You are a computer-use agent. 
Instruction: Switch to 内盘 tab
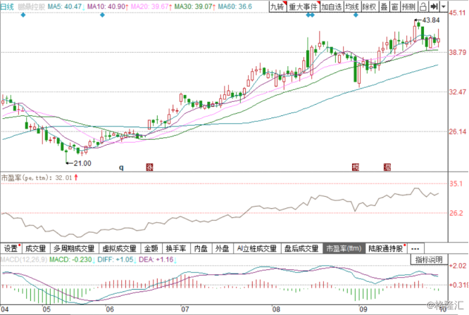coord(201,248)
